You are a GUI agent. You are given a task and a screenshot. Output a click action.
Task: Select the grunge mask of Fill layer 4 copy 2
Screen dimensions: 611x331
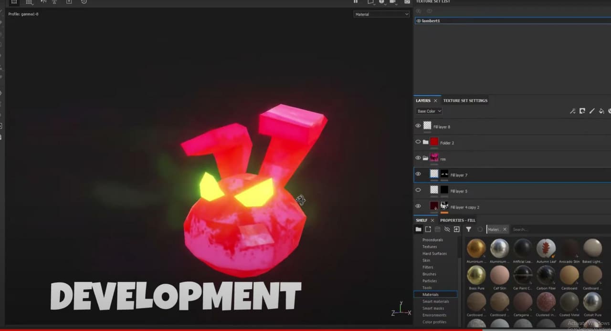pos(444,206)
